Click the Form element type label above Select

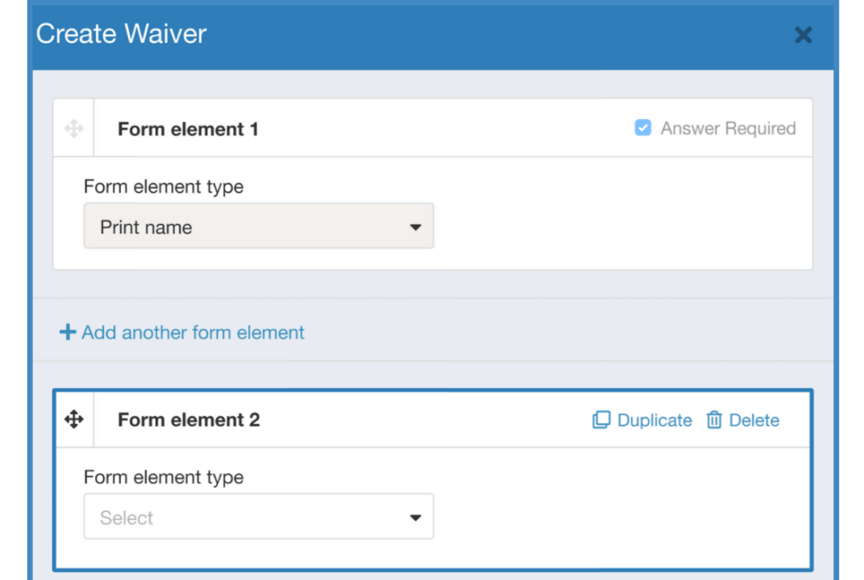(163, 478)
